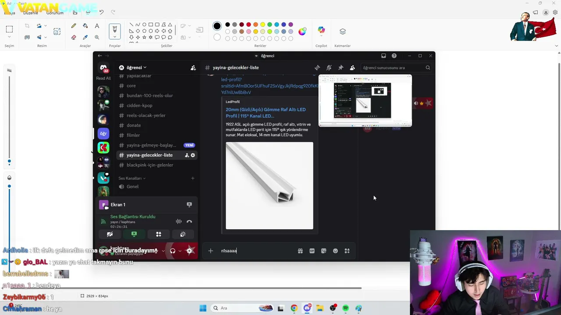The height and width of the screenshot is (315, 561).
Task: Disconnect from the Discord voice call
Action: [x=189, y=221]
